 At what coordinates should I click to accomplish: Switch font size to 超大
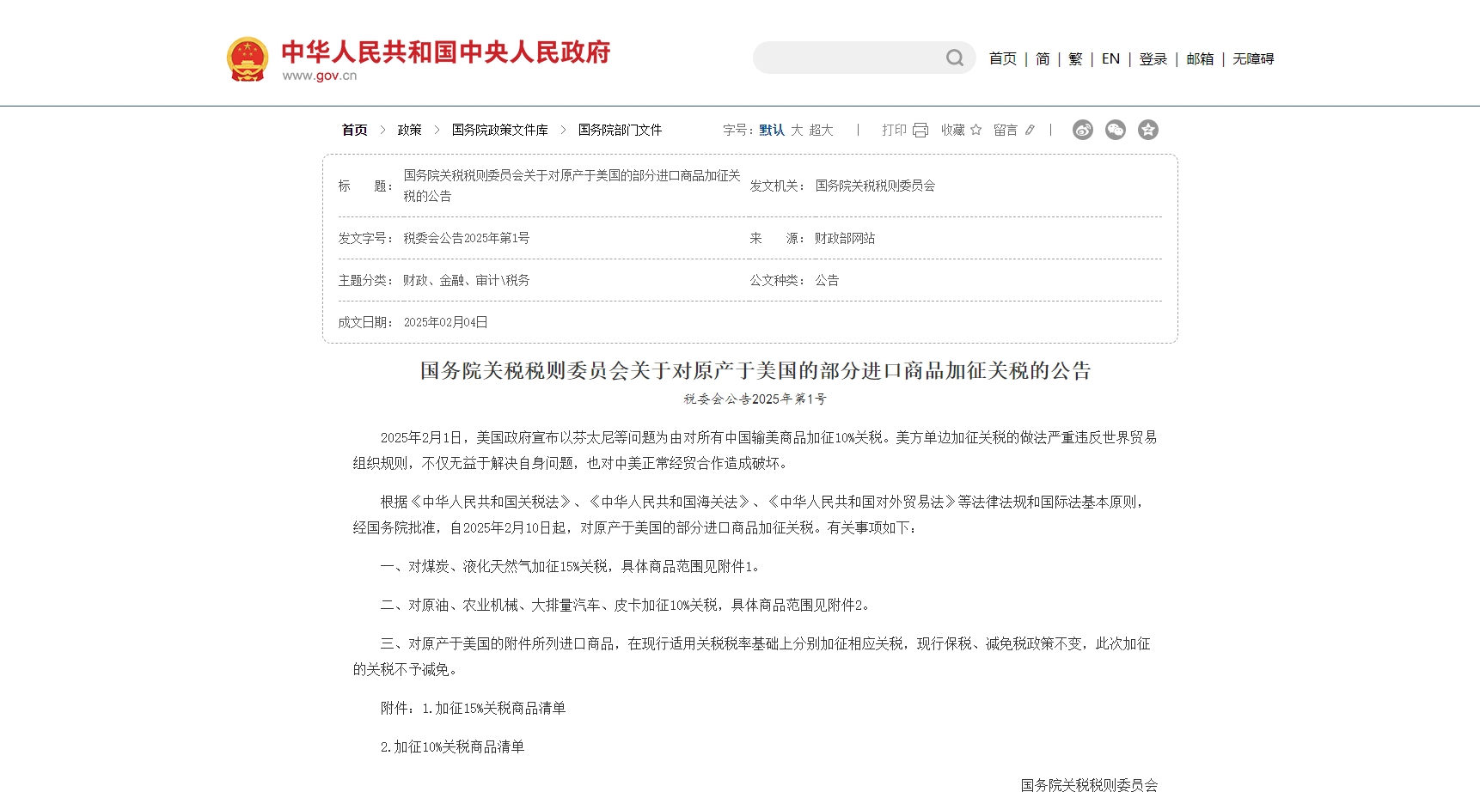pos(821,130)
